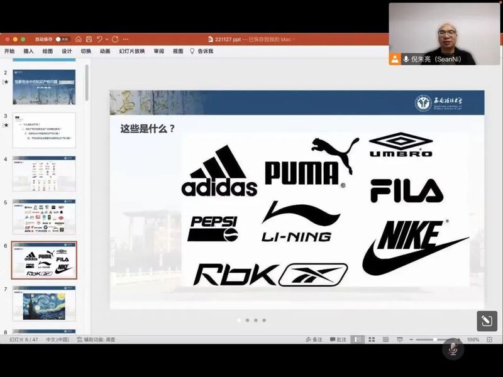Click the PEPSI logo on the slide
This screenshot has height=377, width=503.
pos(213,229)
